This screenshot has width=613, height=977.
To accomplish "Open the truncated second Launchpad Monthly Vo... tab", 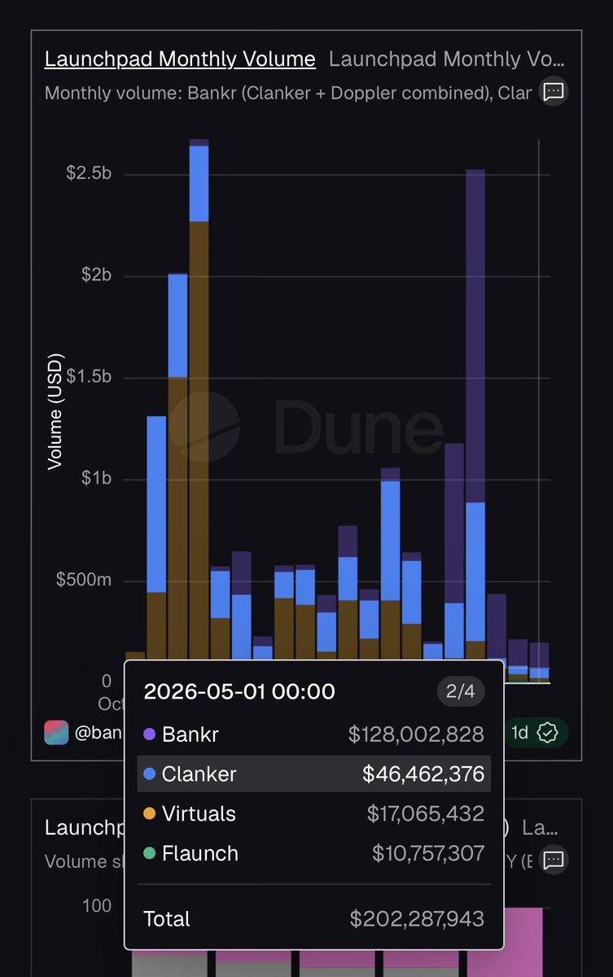I will click(x=446, y=59).
